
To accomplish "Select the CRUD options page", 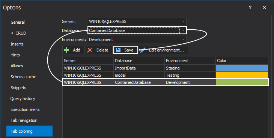I will click(x=21, y=33).
